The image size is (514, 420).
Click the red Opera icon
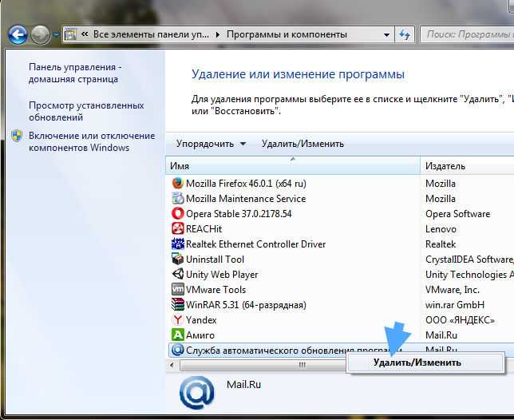pyautogui.click(x=178, y=213)
